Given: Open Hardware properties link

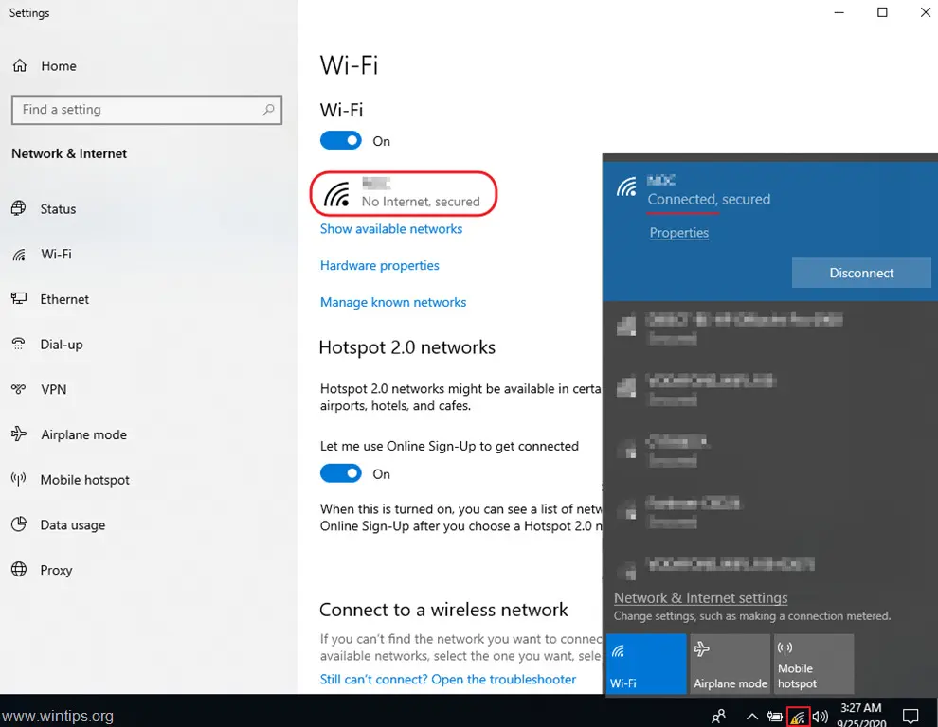Looking at the screenshot, I should 380,265.
